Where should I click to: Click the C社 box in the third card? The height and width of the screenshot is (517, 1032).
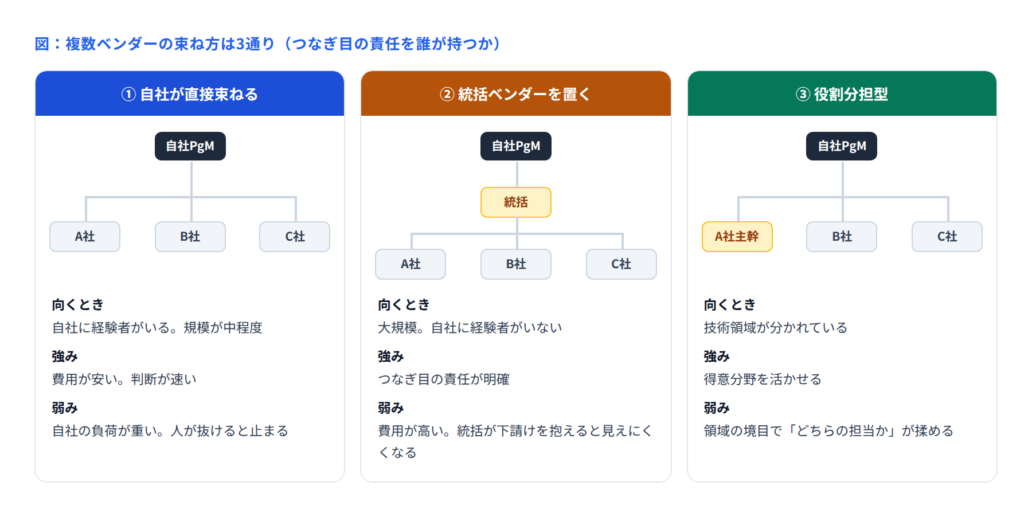pos(947,237)
